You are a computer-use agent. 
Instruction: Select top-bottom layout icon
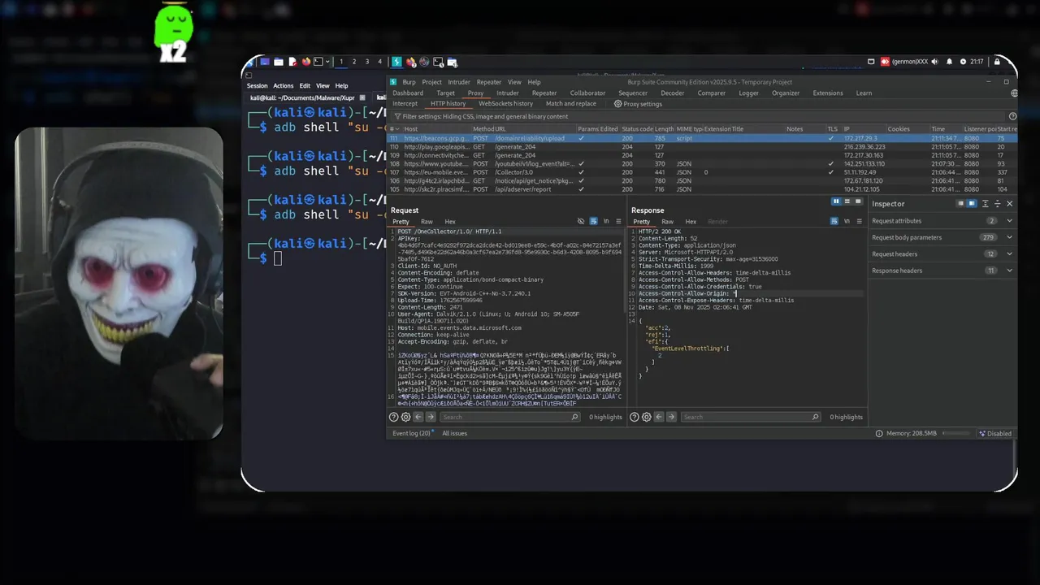pyautogui.click(x=846, y=201)
